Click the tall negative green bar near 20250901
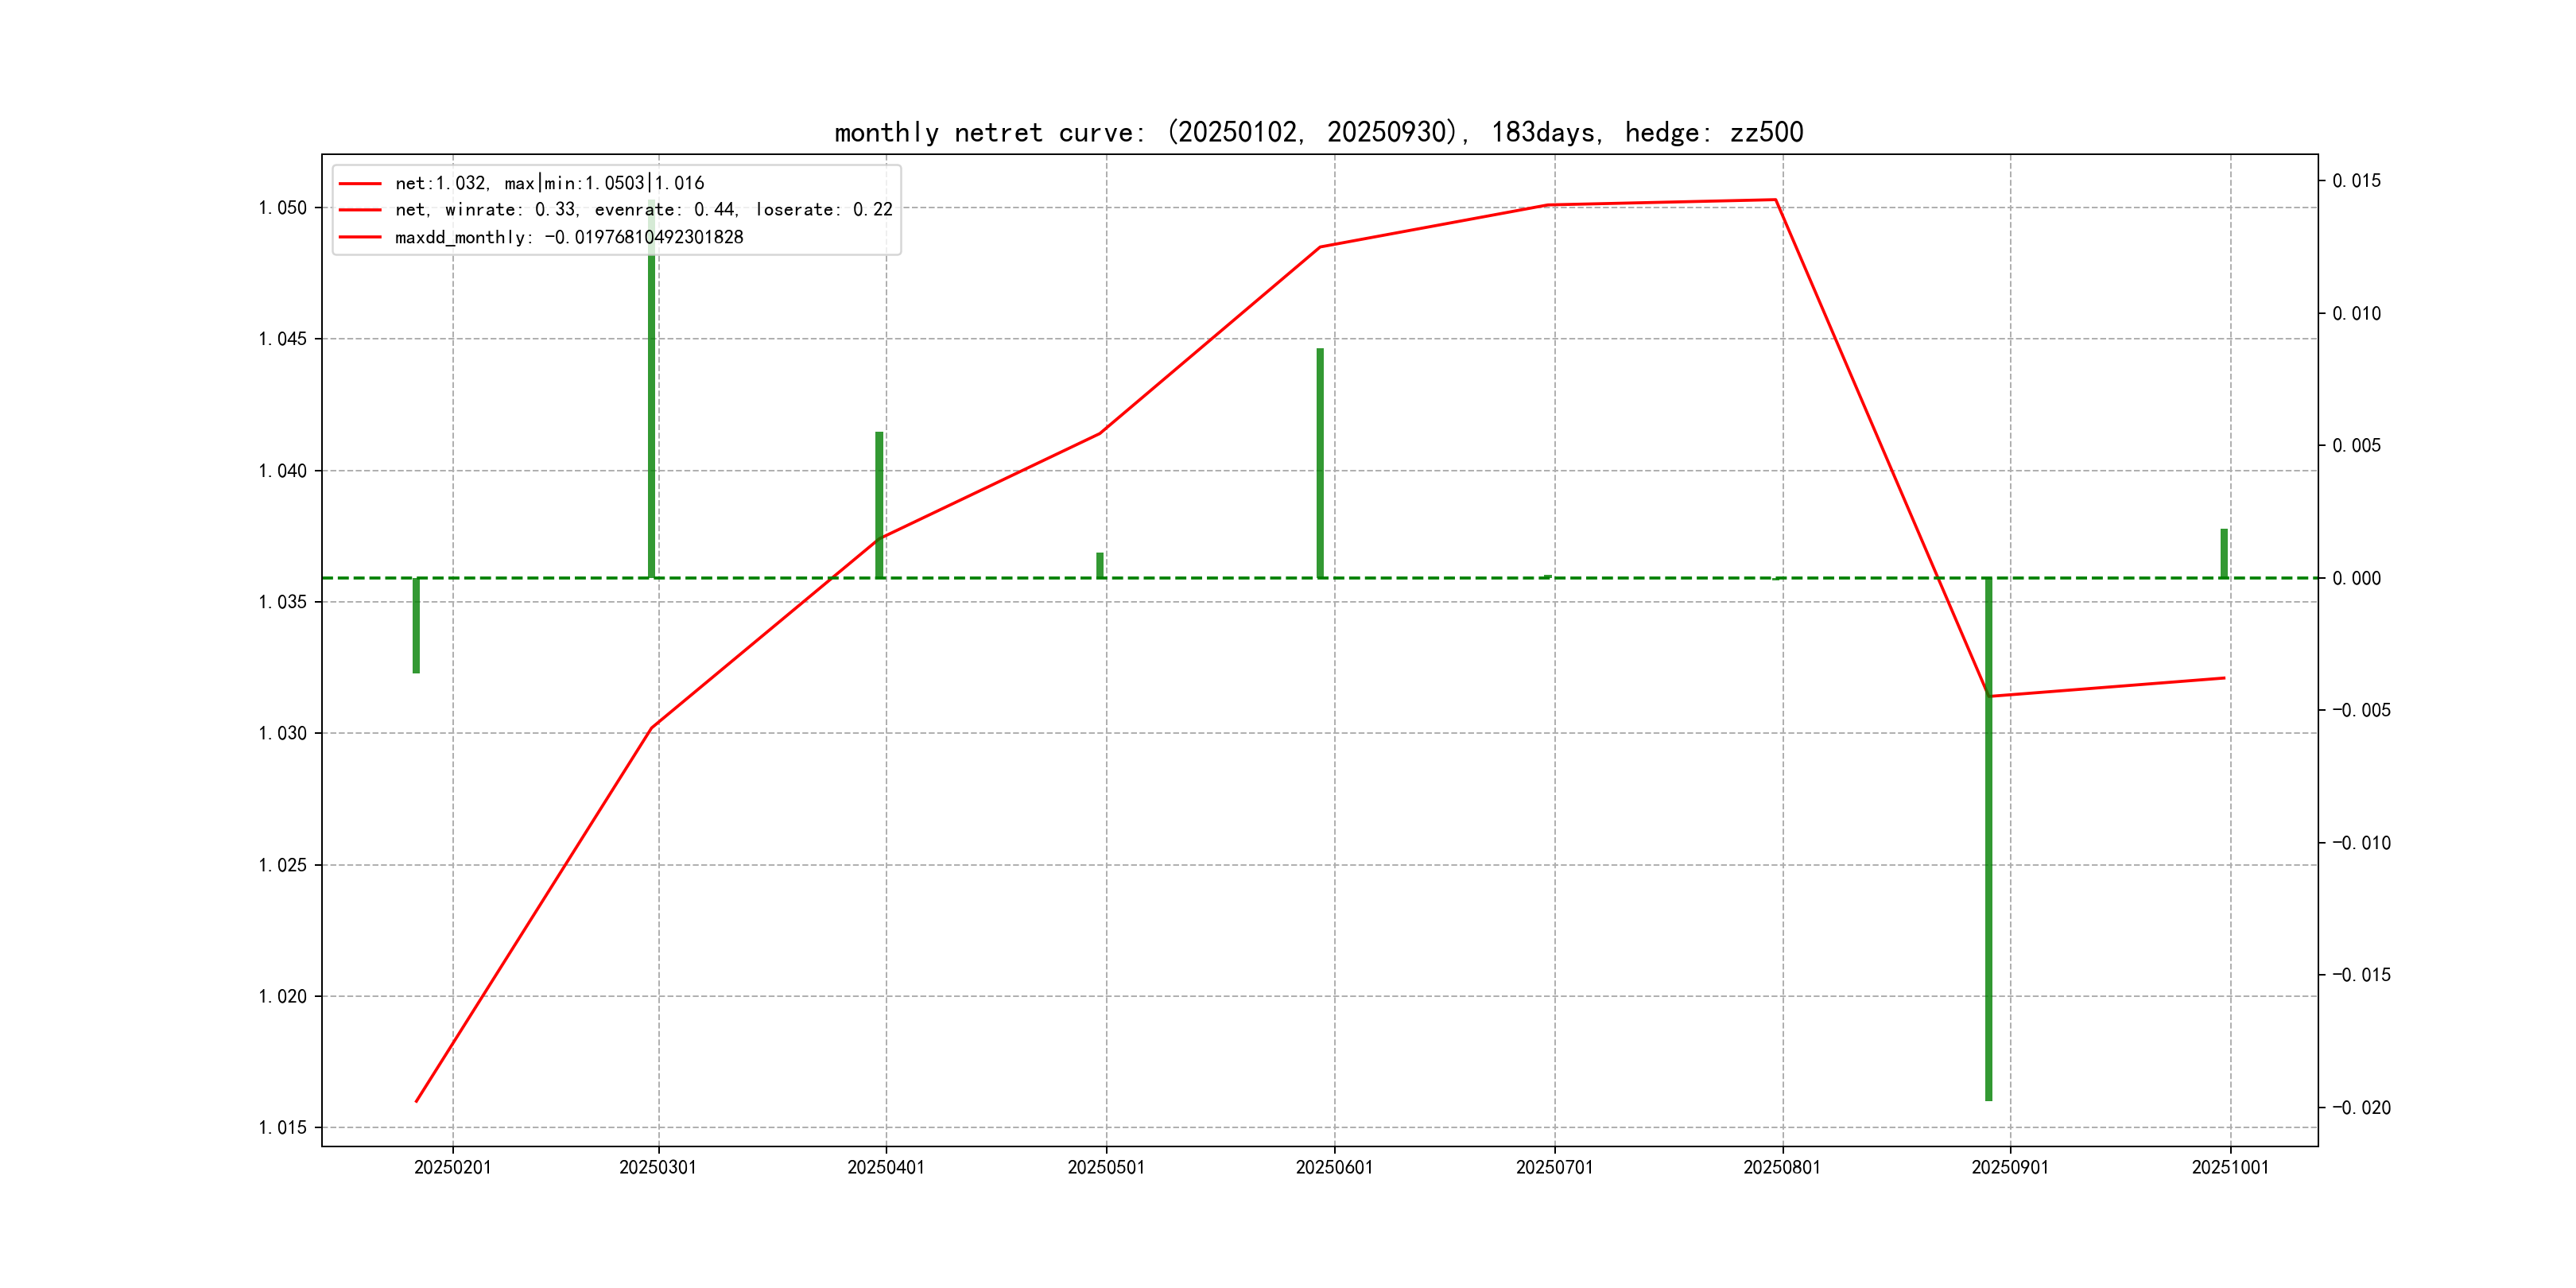Viewport: 2576px width, 1288px height. 1988,840
